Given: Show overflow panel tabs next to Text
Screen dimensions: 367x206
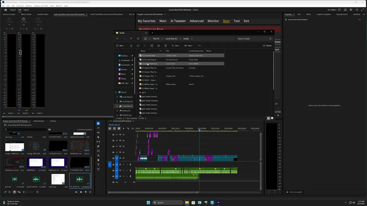Looking at the screenshot, I should click(x=134, y=14).
